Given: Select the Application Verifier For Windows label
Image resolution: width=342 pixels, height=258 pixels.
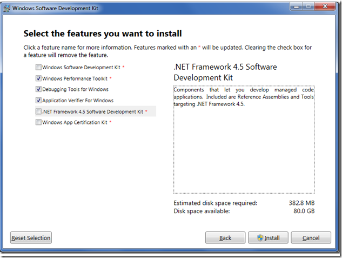Looking at the screenshot, I should [x=78, y=101].
